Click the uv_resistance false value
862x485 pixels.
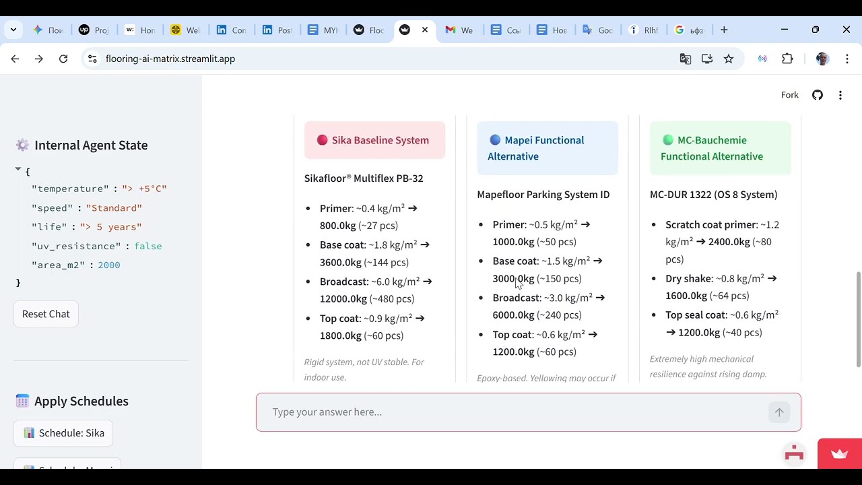pyautogui.click(x=148, y=246)
